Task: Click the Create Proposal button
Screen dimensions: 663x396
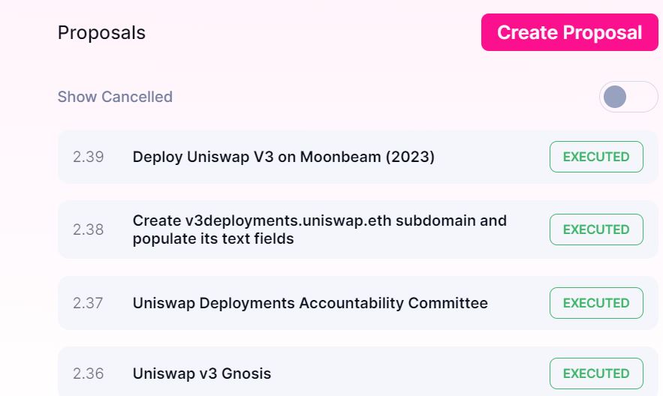Action: click(569, 33)
